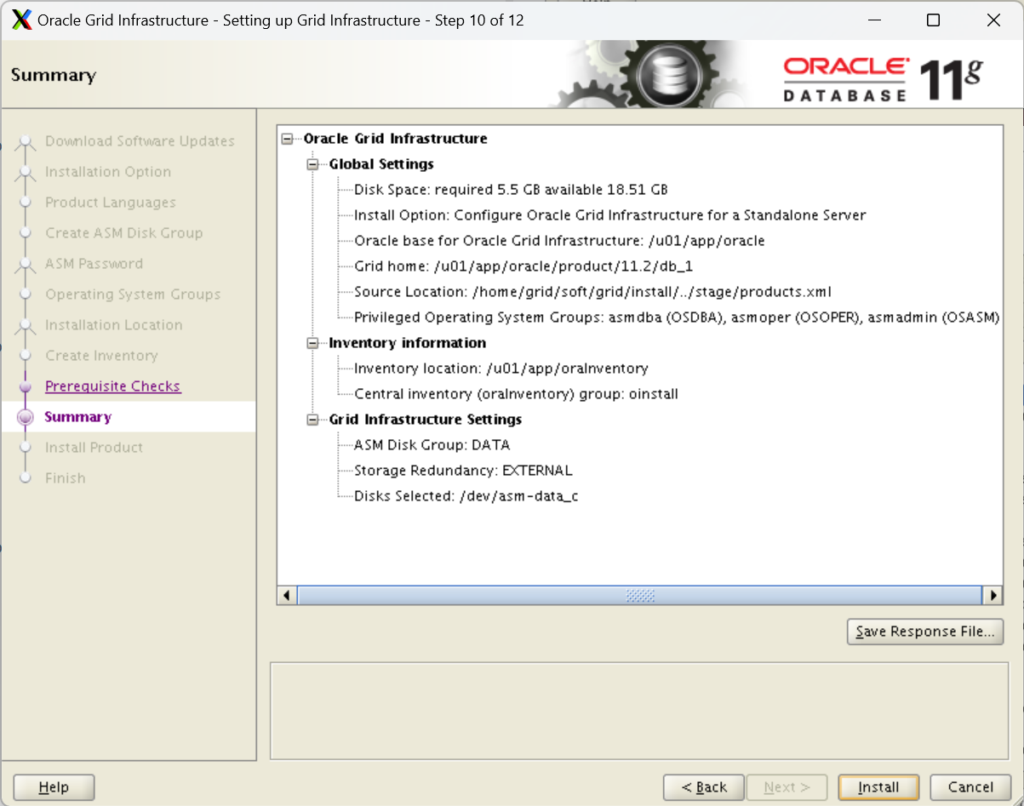The image size is (1024, 806).
Task: Select Disk Space required 5.5 GB row
Action: click(x=511, y=190)
